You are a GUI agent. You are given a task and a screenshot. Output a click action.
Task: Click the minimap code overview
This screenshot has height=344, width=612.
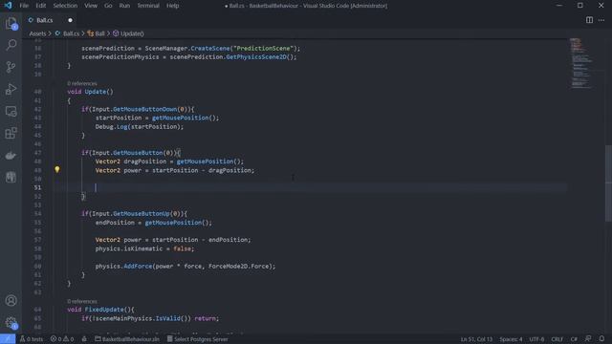coord(580,63)
